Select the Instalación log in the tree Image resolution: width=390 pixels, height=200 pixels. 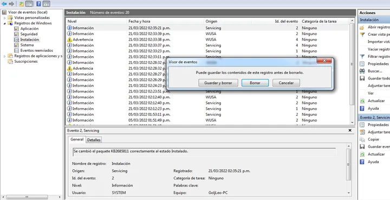29,39
